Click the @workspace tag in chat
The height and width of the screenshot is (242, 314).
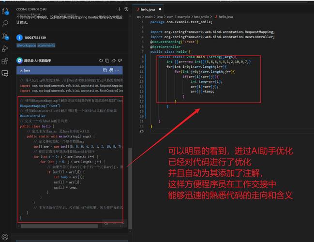point(27,45)
